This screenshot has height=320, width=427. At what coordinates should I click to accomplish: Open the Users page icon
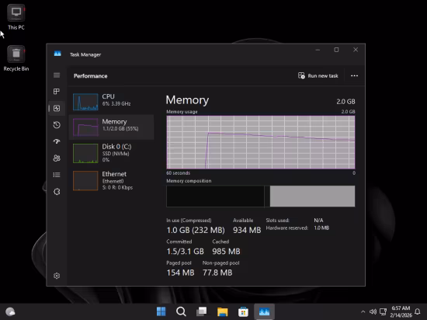pyautogui.click(x=57, y=158)
